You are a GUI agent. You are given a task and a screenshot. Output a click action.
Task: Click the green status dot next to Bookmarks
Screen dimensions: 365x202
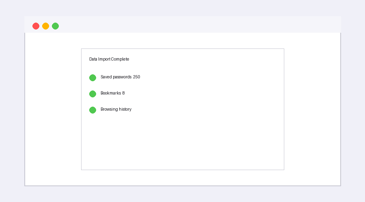point(92,94)
